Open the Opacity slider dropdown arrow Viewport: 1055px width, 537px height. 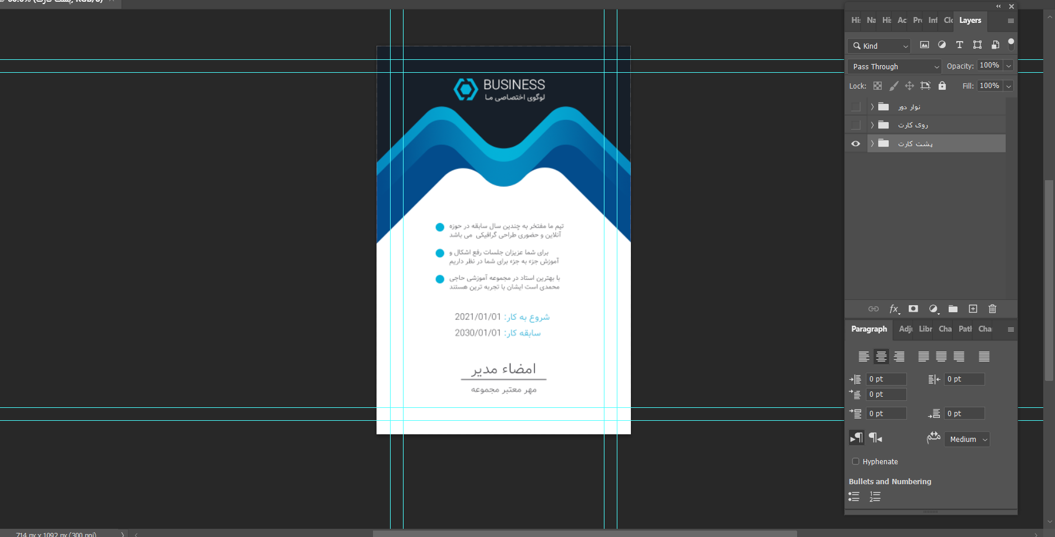pos(1009,66)
